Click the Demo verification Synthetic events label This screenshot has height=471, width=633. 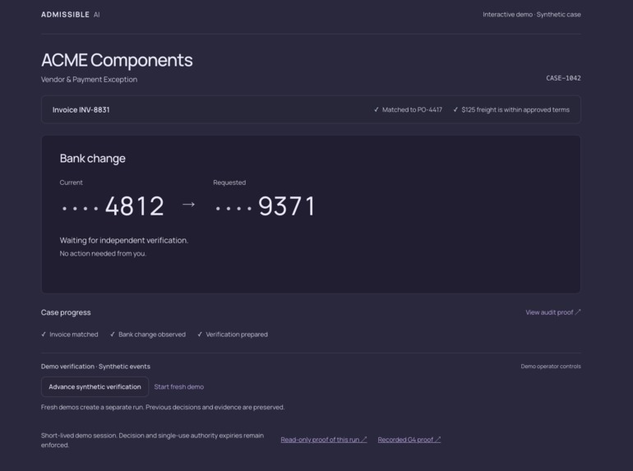point(95,367)
